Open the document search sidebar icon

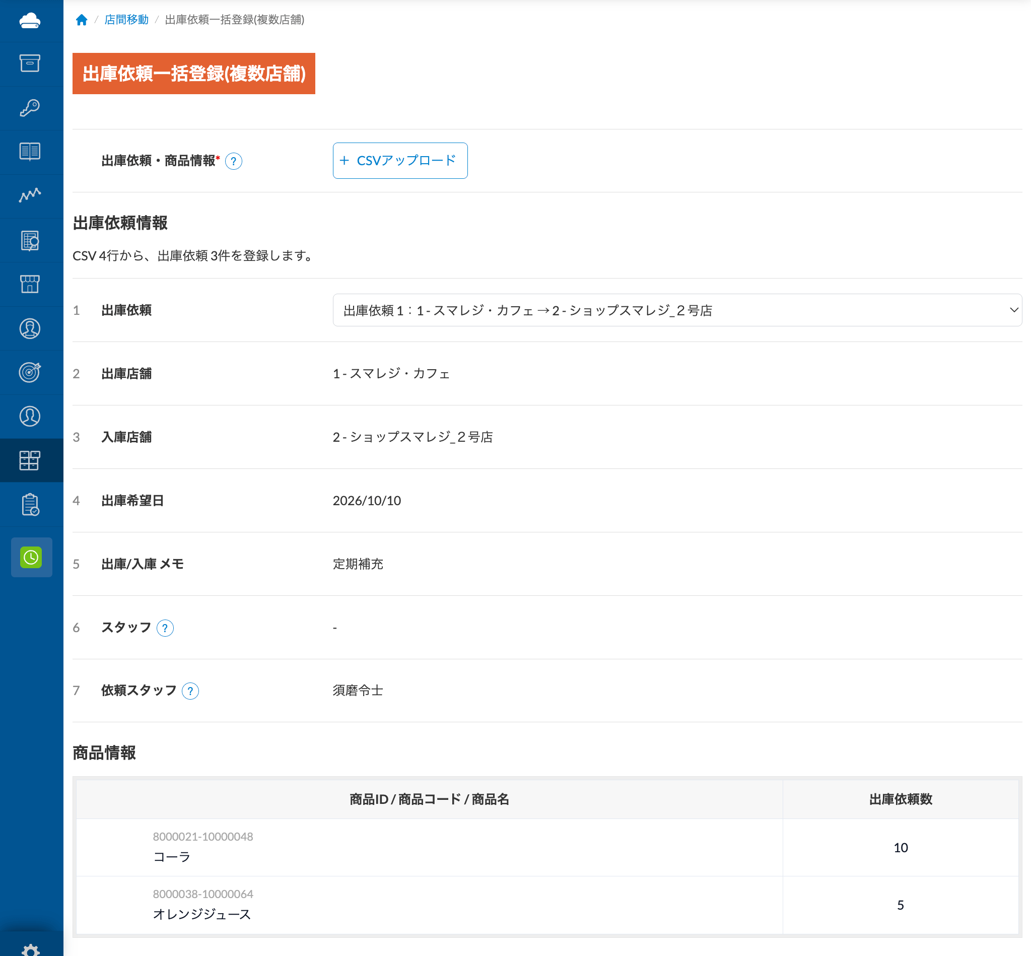tap(30, 241)
